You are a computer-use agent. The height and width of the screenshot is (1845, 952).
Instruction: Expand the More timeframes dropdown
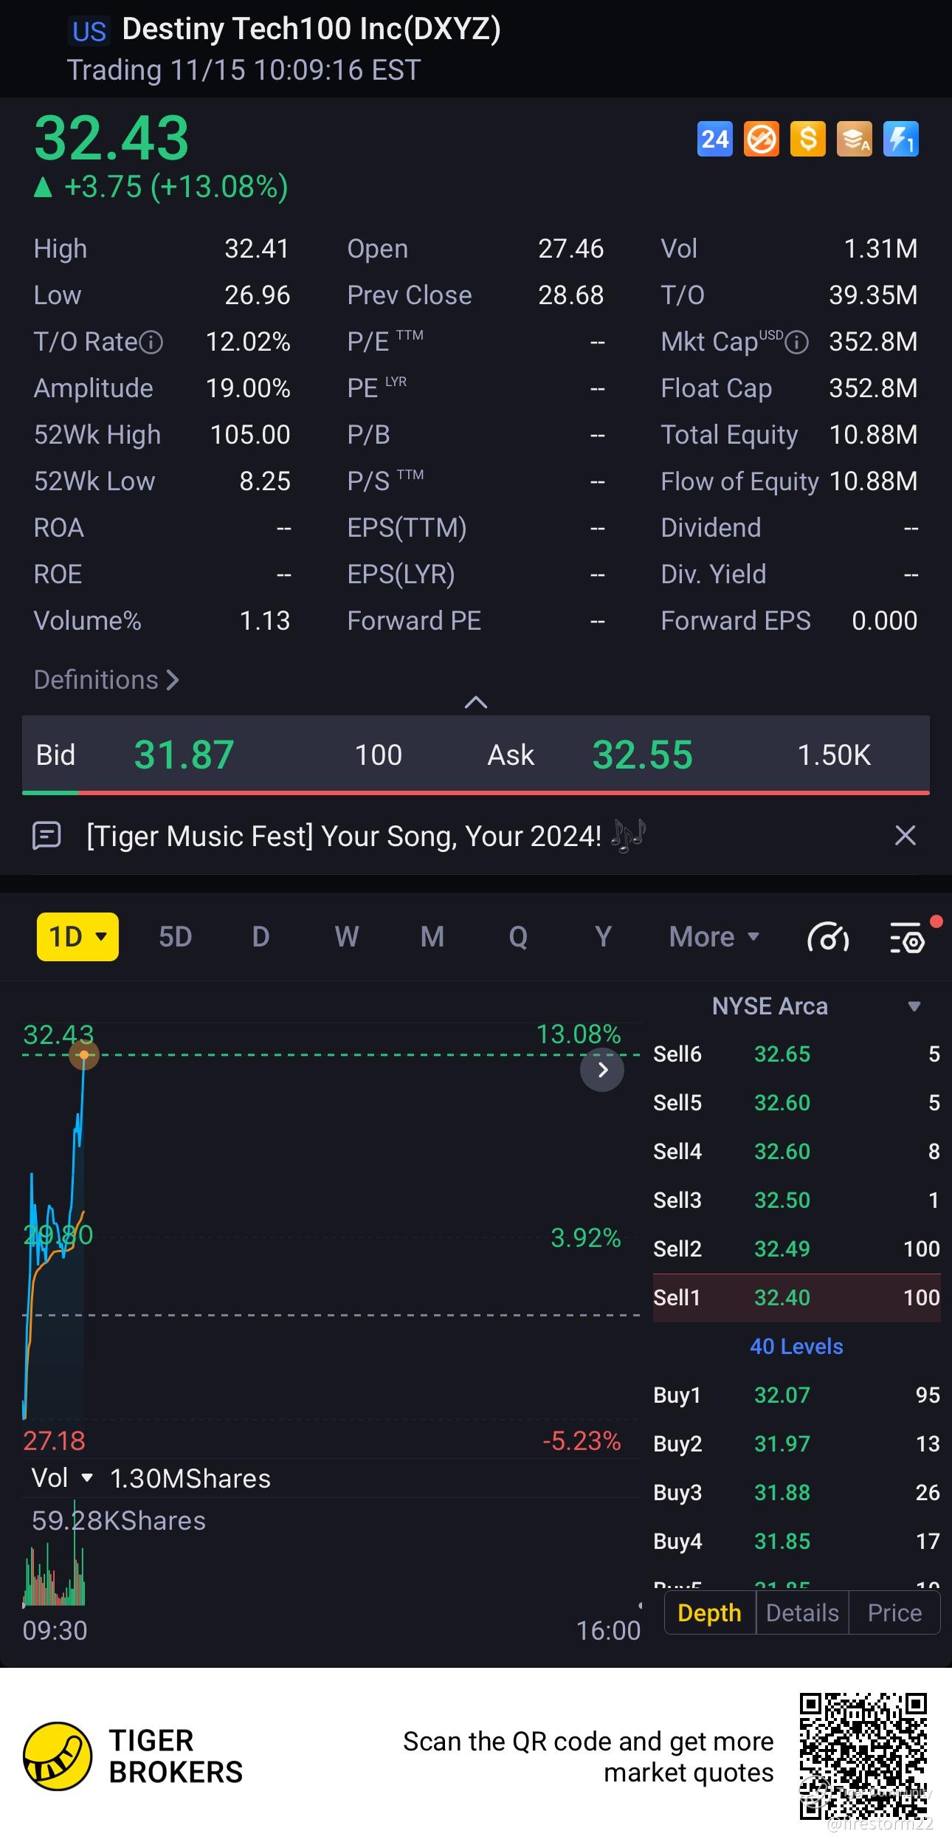pos(714,937)
